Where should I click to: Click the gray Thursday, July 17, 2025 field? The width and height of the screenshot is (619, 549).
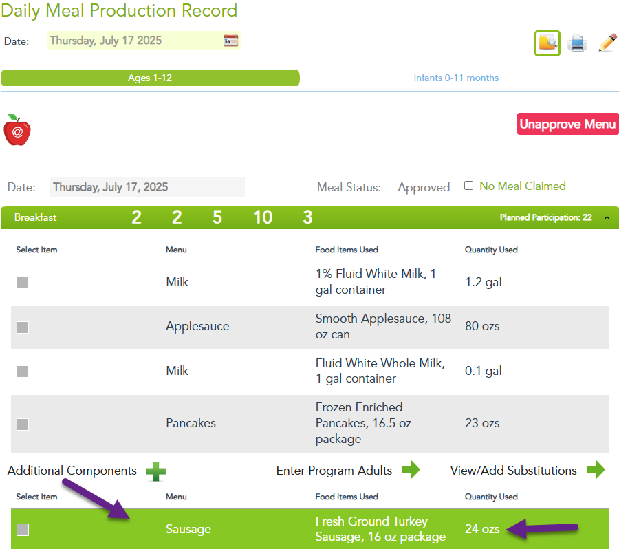[146, 187]
